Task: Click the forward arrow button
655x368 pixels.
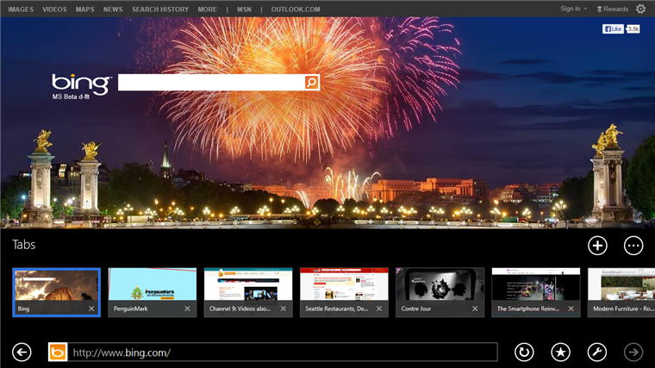Action: click(x=633, y=352)
